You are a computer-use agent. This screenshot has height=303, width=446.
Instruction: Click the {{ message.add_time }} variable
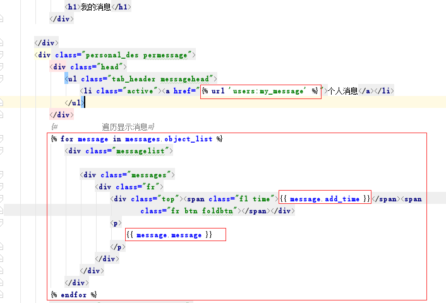pyautogui.click(x=325, y=199)
